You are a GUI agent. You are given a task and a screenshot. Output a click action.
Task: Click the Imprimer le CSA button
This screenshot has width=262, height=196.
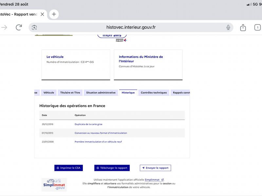pos(68,168)
